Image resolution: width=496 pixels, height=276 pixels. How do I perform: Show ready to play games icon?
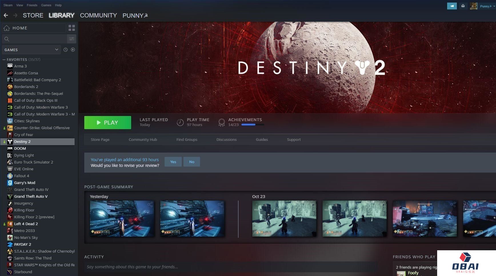click(x=73, y=50)
